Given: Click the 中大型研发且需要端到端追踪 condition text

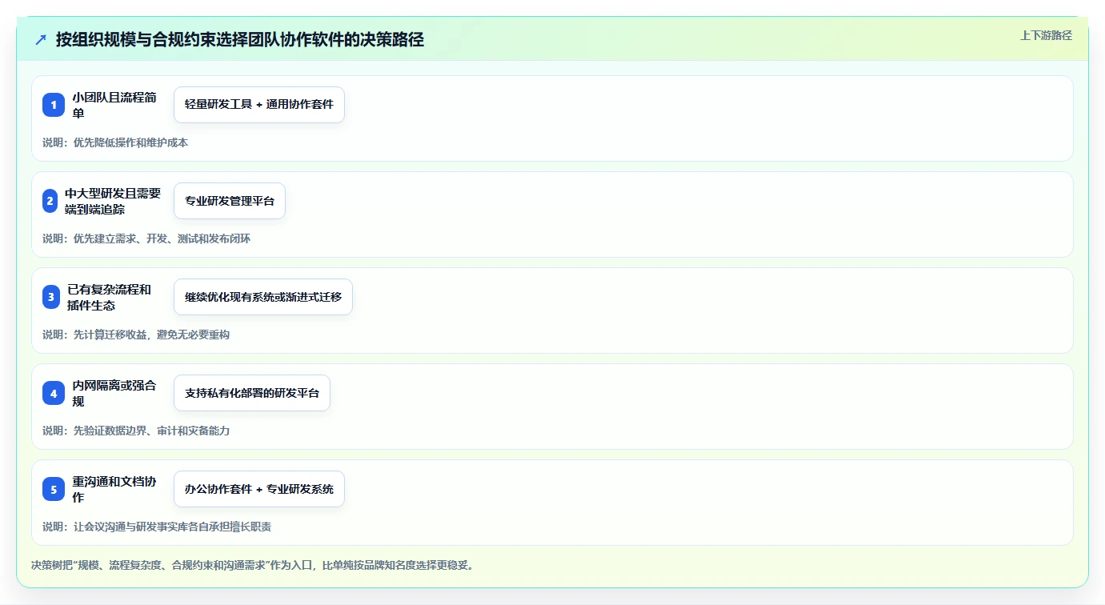Looking at the screenshot, I should tap(114, 201).
